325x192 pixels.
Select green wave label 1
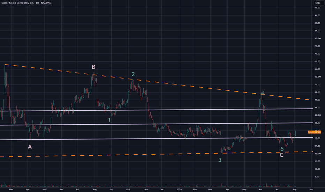pos(109,120)
